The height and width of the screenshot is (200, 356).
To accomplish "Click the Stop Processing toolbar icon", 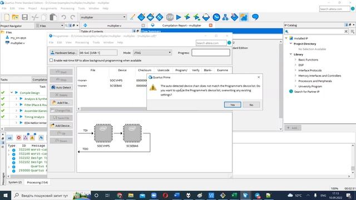I will tap(170, 17).
